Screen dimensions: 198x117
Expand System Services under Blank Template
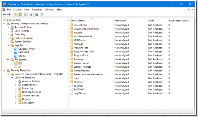click(x=16, y=96)
